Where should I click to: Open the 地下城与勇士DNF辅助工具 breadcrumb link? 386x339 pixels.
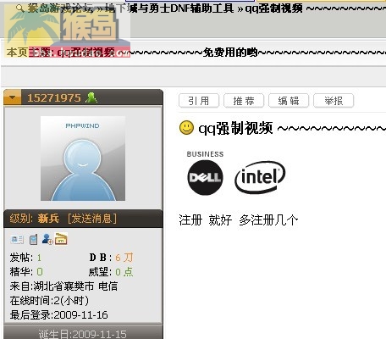(169, 8)
